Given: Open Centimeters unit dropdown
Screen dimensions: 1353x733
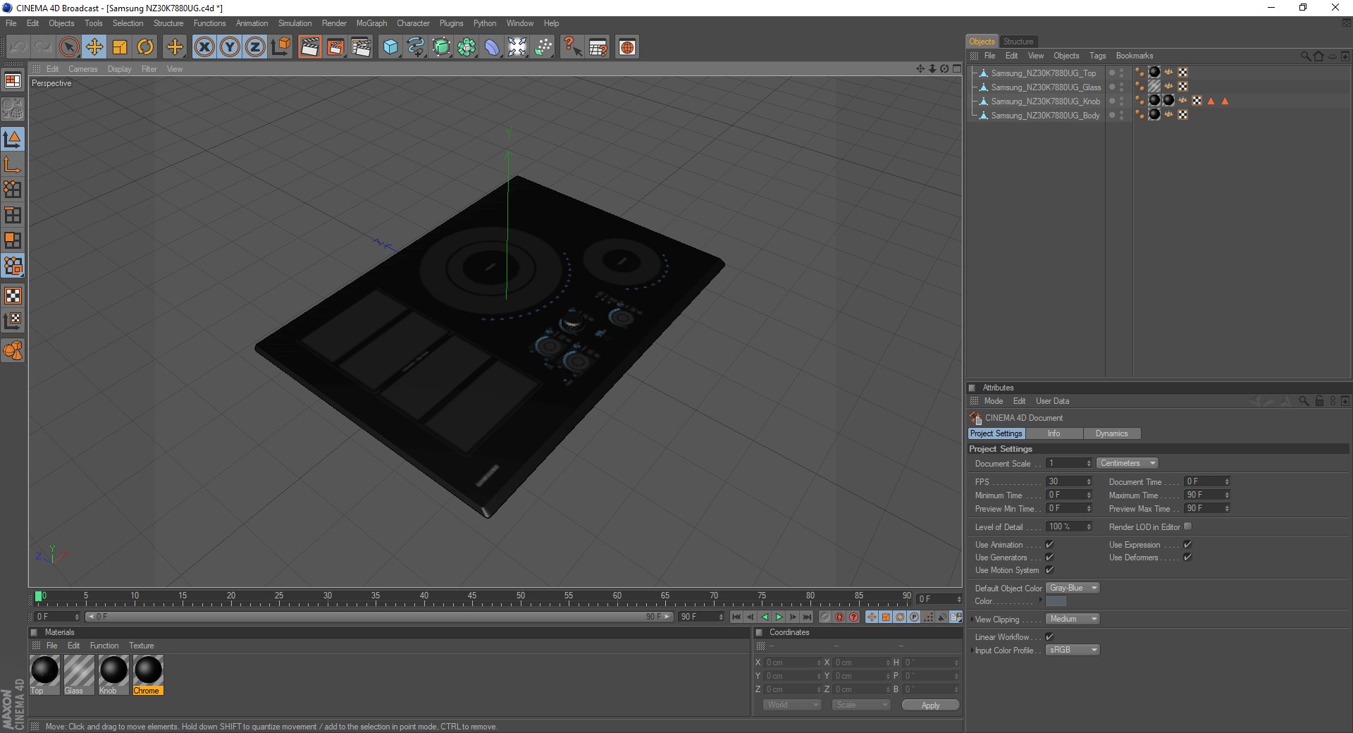Looking at the screenshot, I should 1127,463.
